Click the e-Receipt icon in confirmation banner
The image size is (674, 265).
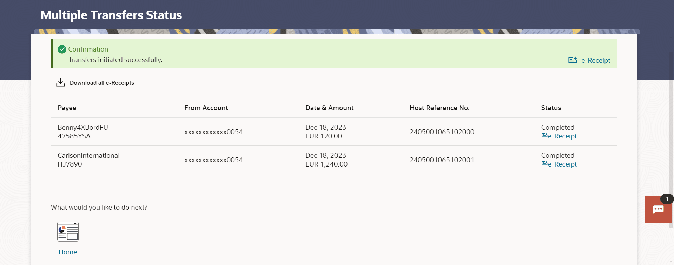tap(573, 60)
